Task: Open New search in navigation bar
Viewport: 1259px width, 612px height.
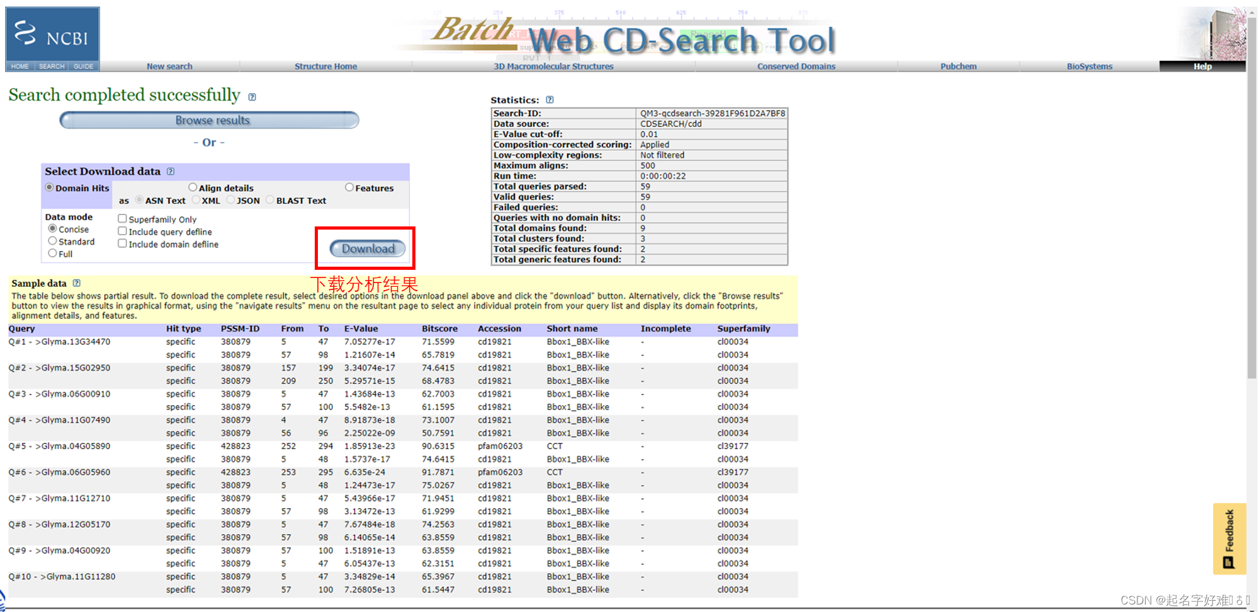Action: click(x=169, y=66)
